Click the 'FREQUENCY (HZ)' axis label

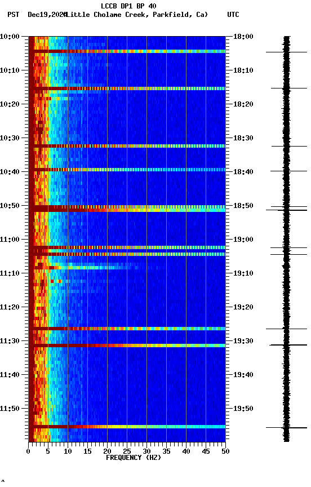coord(134,458)
